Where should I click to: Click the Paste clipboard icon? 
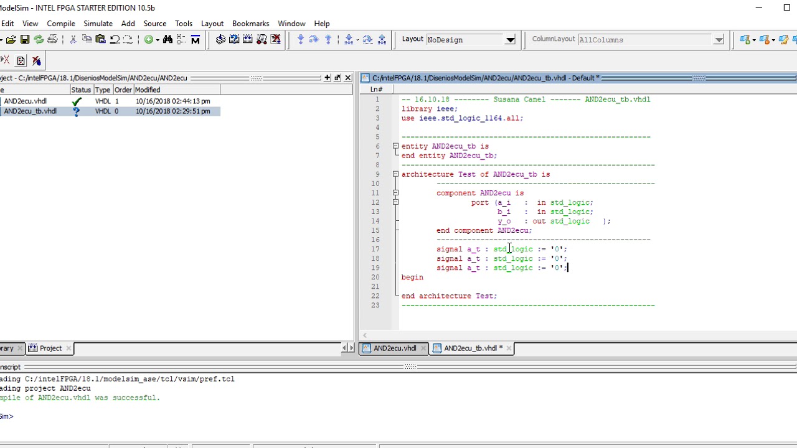(100, 40)
